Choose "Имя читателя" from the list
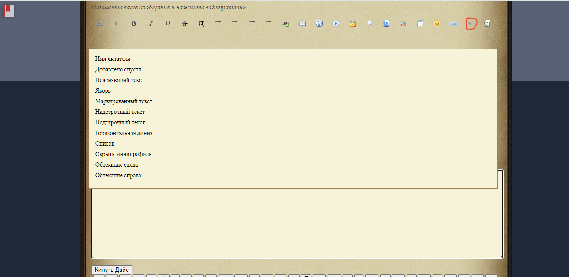 tap(113, 59)
